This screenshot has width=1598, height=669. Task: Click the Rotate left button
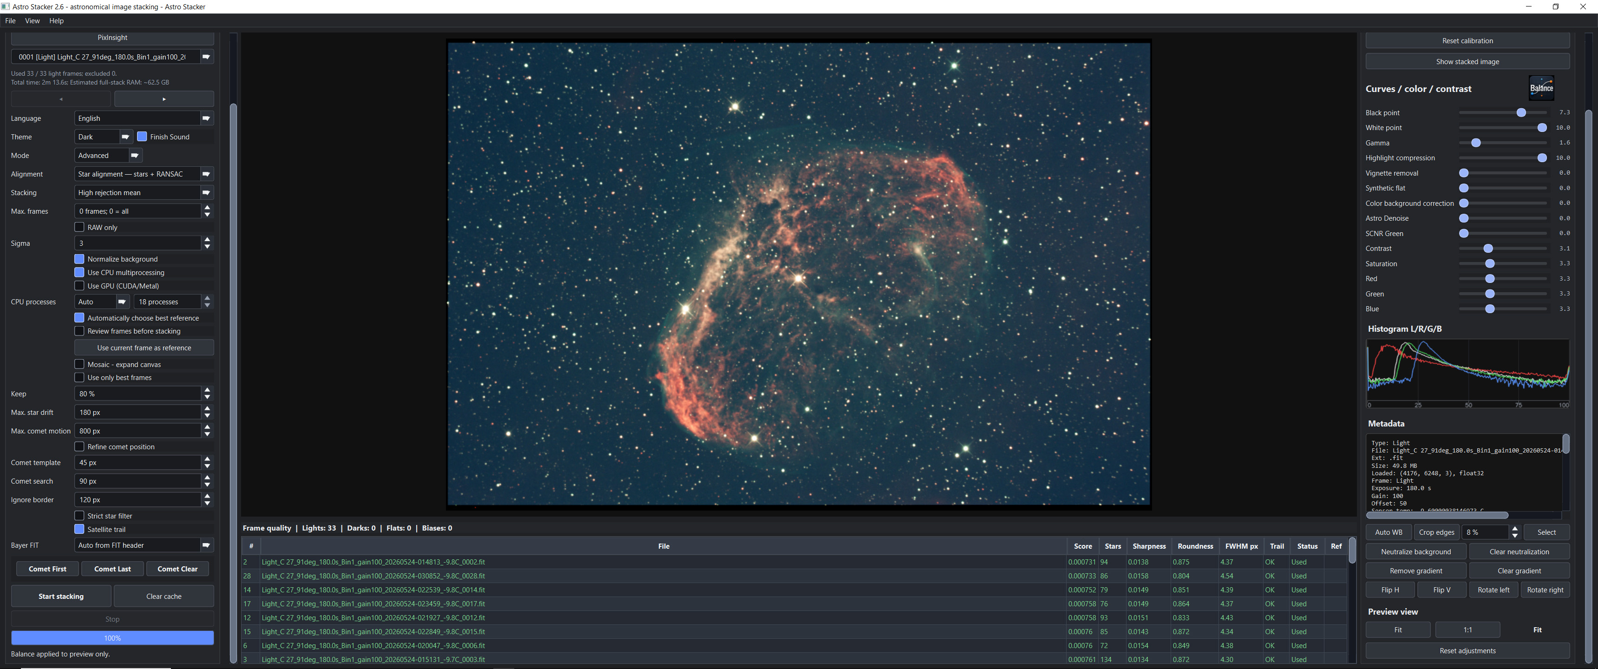1493,590
